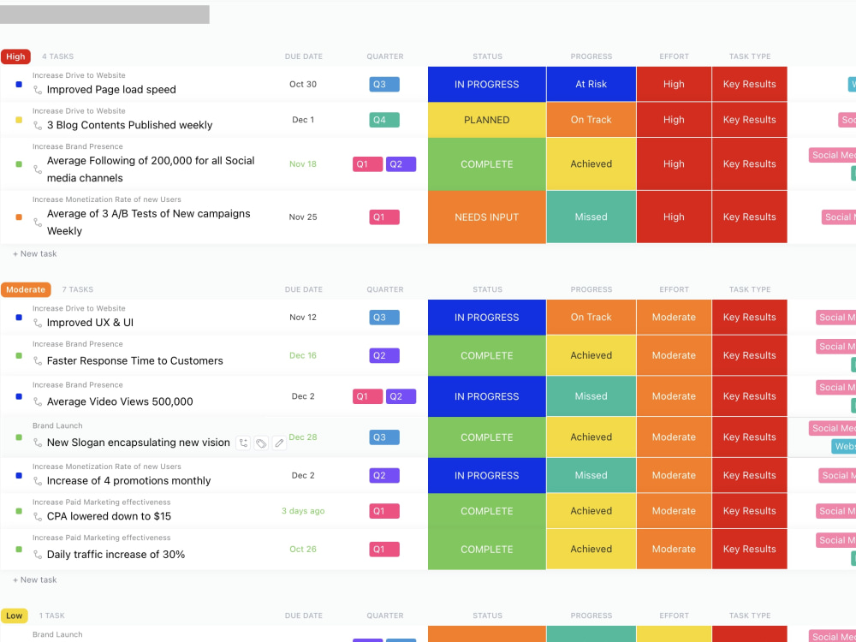856x642 pixels.
Task: Click Q3 quarter tag of Improved Page load speed
Action: point(384,84)
